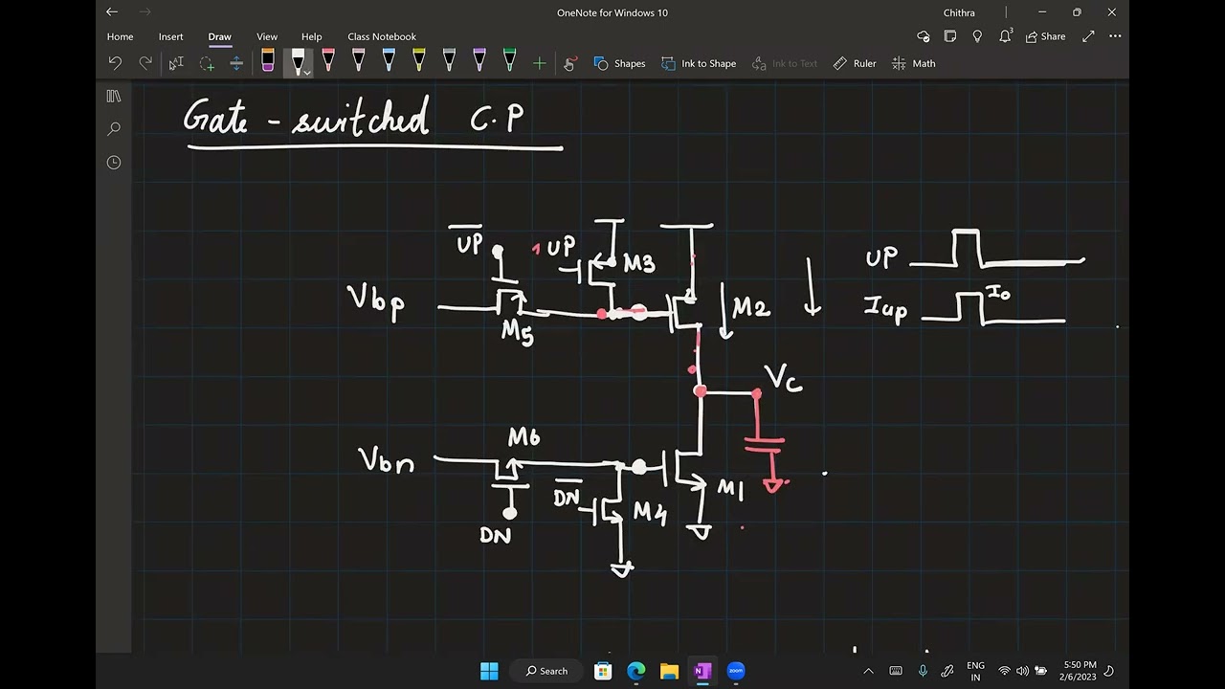Open the active white pen's options dropdown
Screen dimensions: 1225x689
tap(306, 73)
